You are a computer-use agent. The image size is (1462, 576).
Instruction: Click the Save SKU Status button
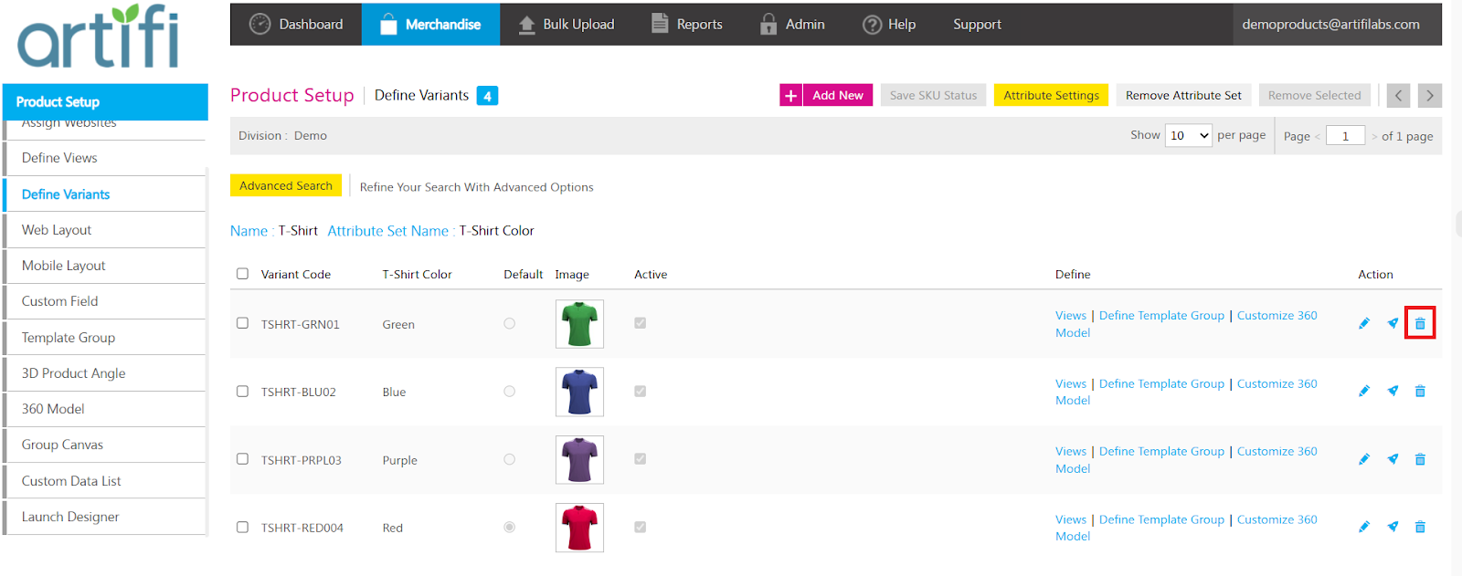933,95
